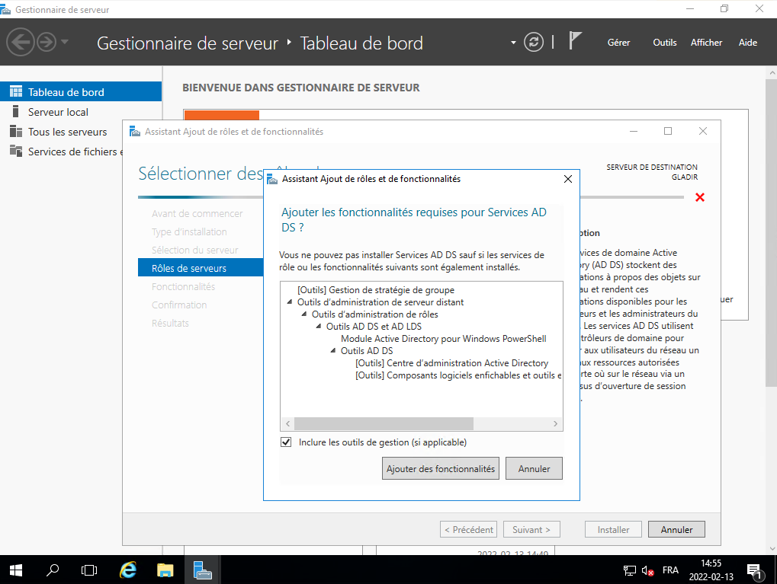This screenshot has height=584, width=777.
Task: Open the navigation history dropdown arrow
Action: (x=65, y=42)
